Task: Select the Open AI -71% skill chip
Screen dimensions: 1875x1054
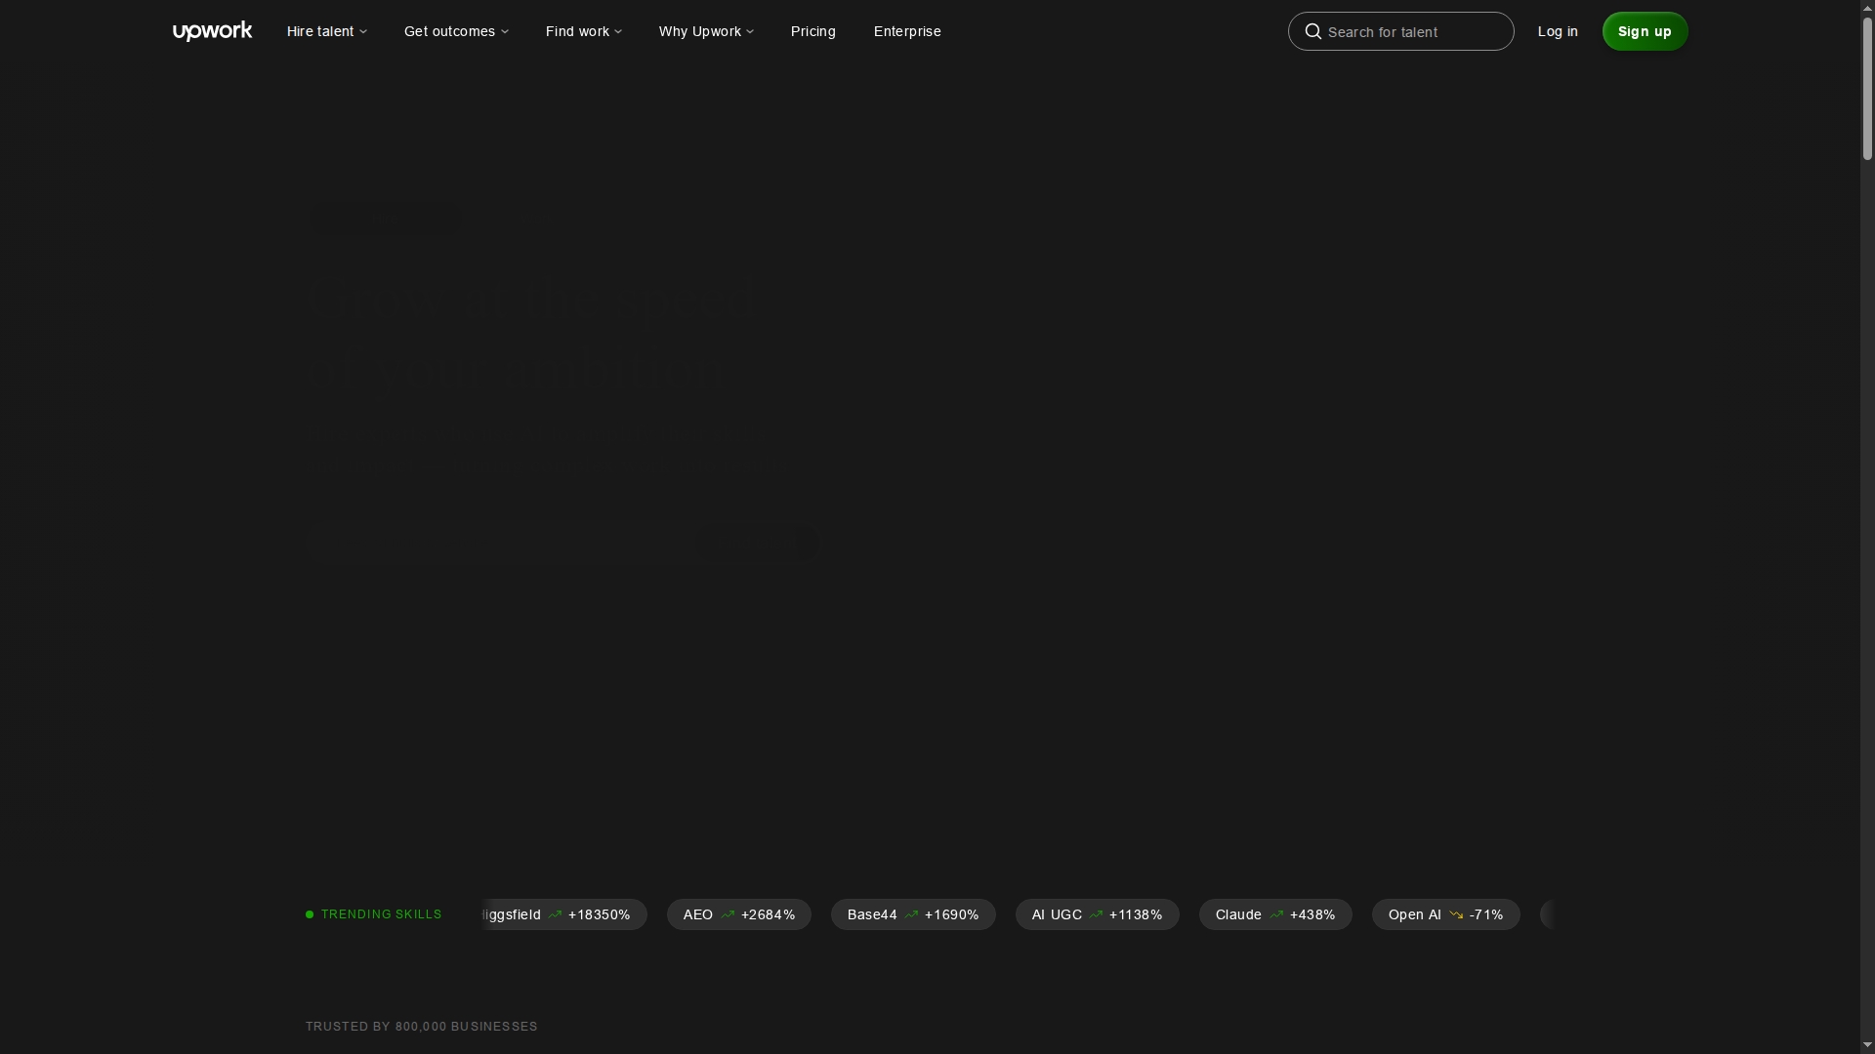Action: coord(1446,914)
